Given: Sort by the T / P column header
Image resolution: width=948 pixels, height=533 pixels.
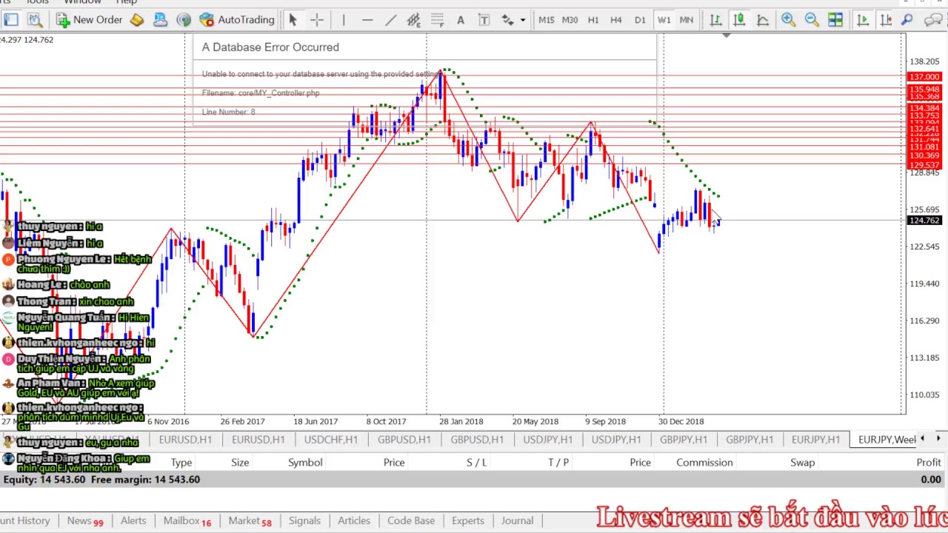Looking at the screenshot, I should click(x=558, y=462).
